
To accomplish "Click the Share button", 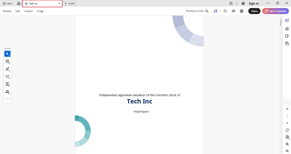I will point(254,11).
